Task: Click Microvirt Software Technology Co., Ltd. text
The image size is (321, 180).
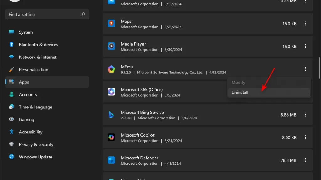Action: click(x=170, y=72)
